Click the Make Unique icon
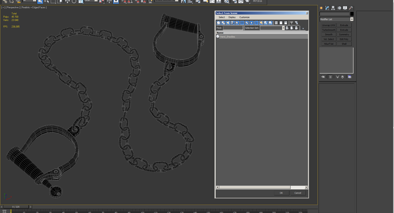Viewport: 394px width, 213px height. coord(338,77)
